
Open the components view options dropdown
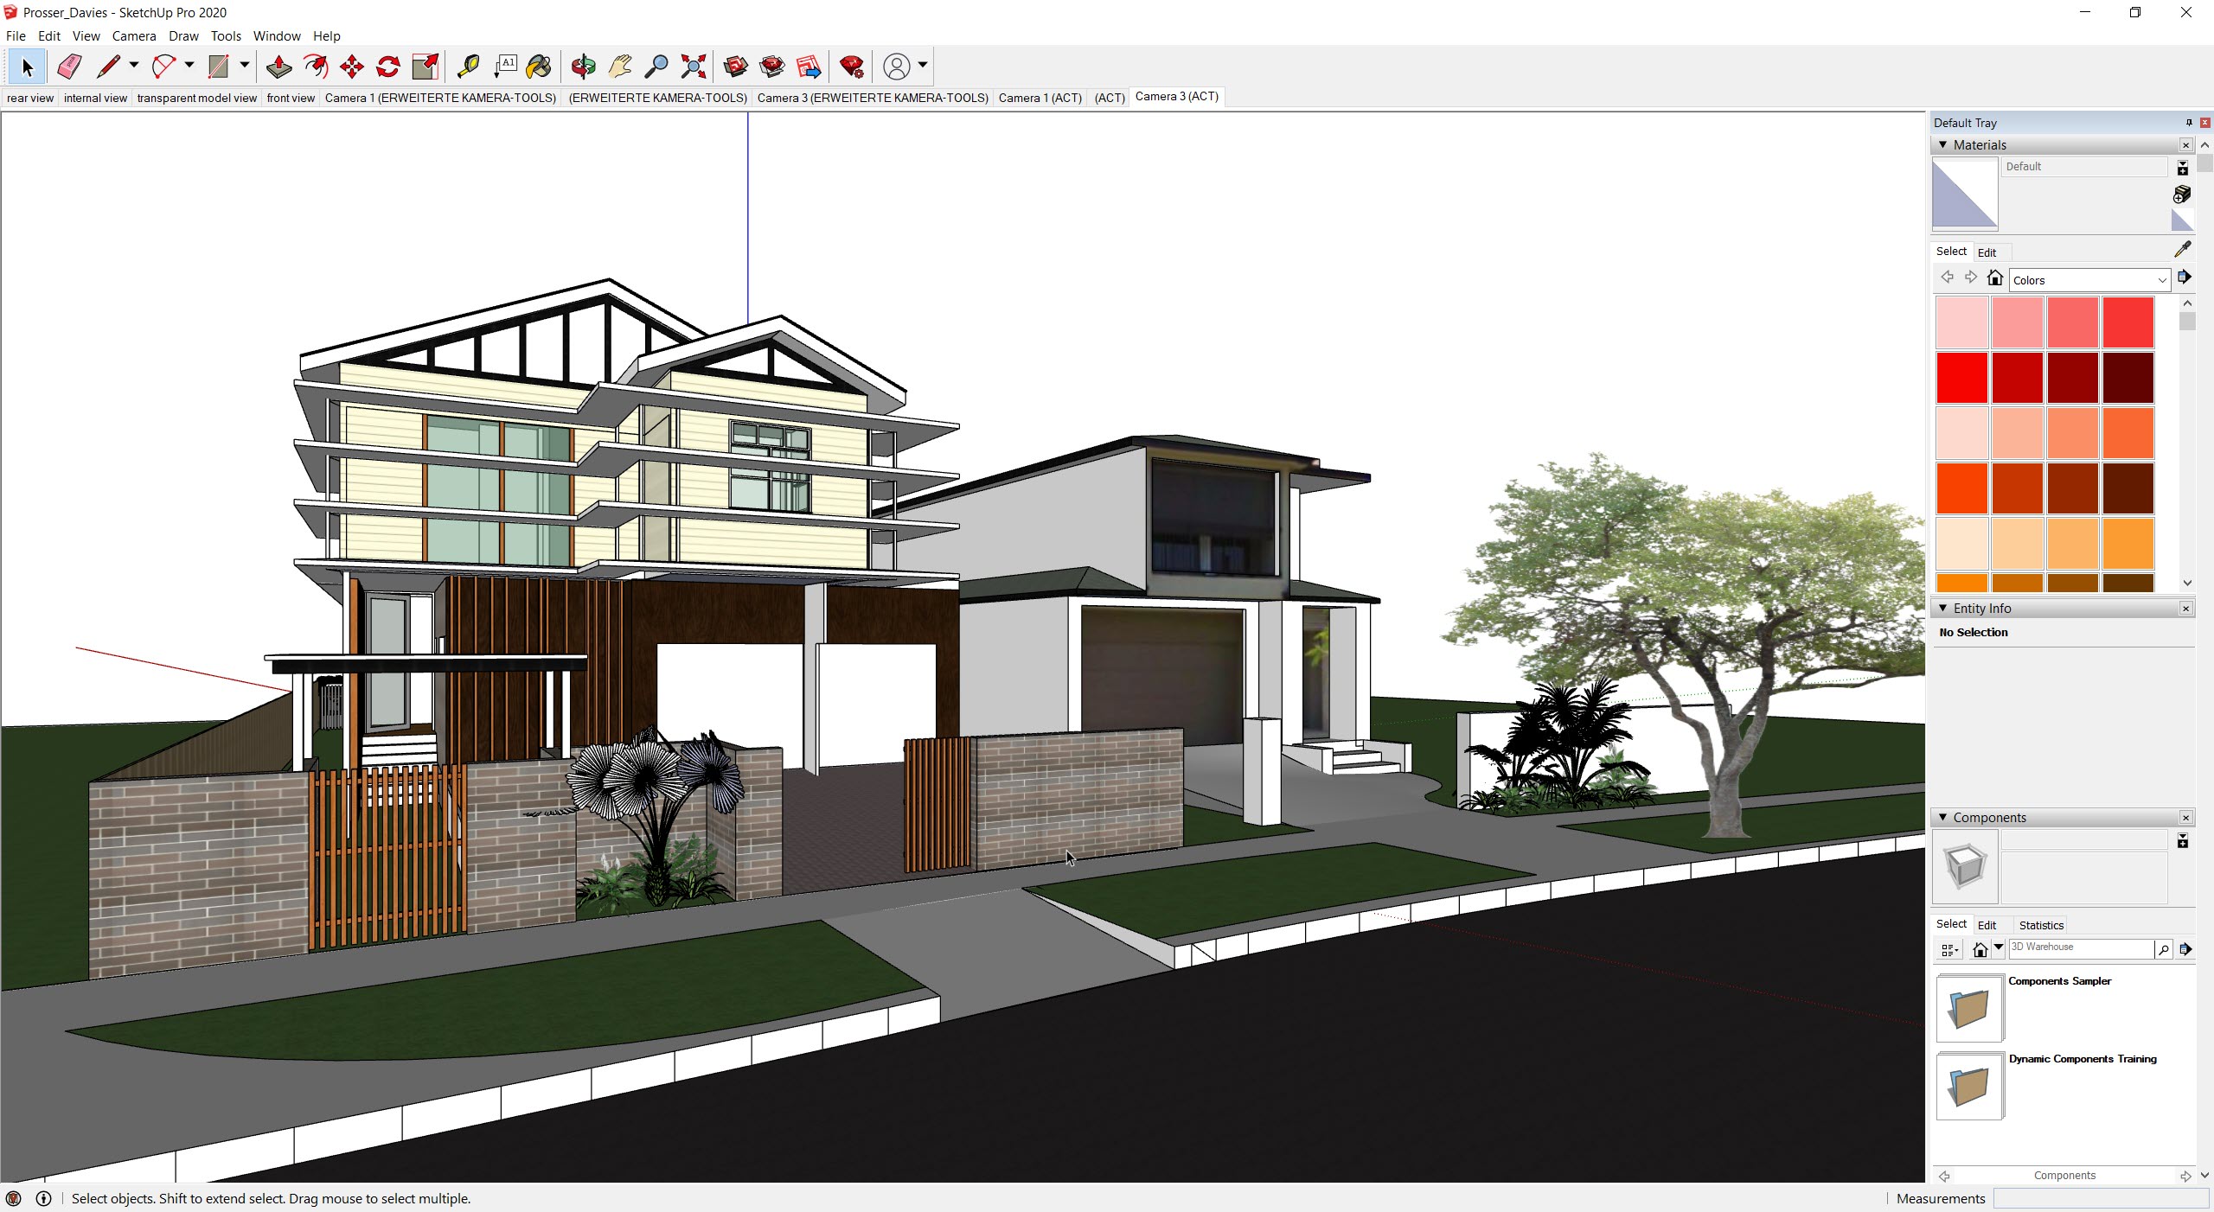[x=1950, y=950]
